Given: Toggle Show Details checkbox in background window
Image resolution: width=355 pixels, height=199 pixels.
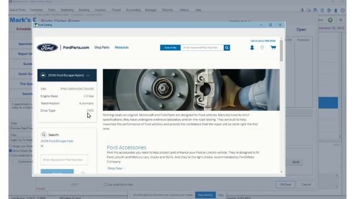Looking at the screenshot, I should [11, 150].
